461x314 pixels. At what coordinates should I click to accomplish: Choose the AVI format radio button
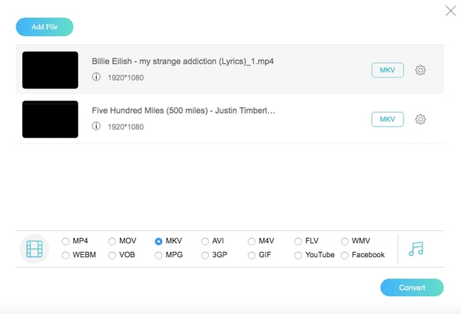tap(205, 241)
